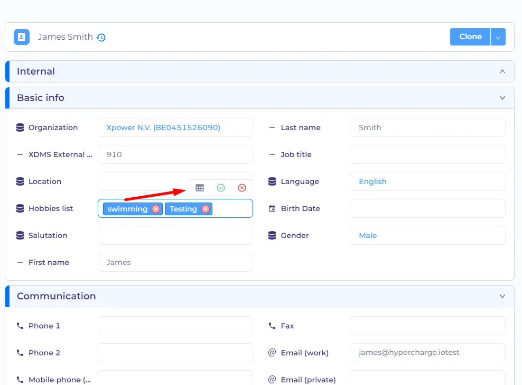Click the First name field containing James
522x385 pixels.
coord(175,263)
